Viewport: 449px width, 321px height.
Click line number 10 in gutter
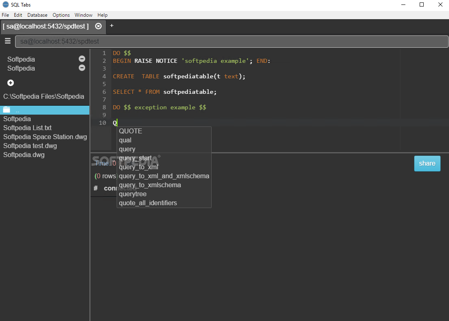(x=102, y=123)
